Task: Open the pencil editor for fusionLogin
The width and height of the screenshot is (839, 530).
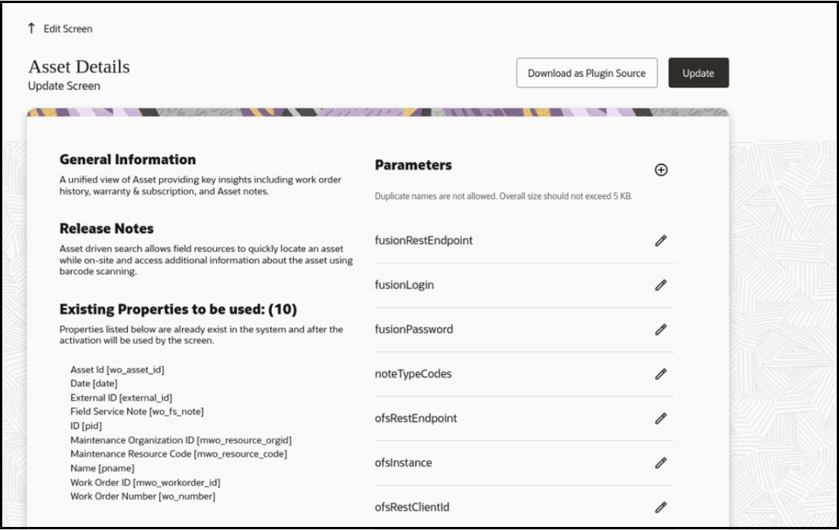Action: pyautogui.click(x=661, y=284)
